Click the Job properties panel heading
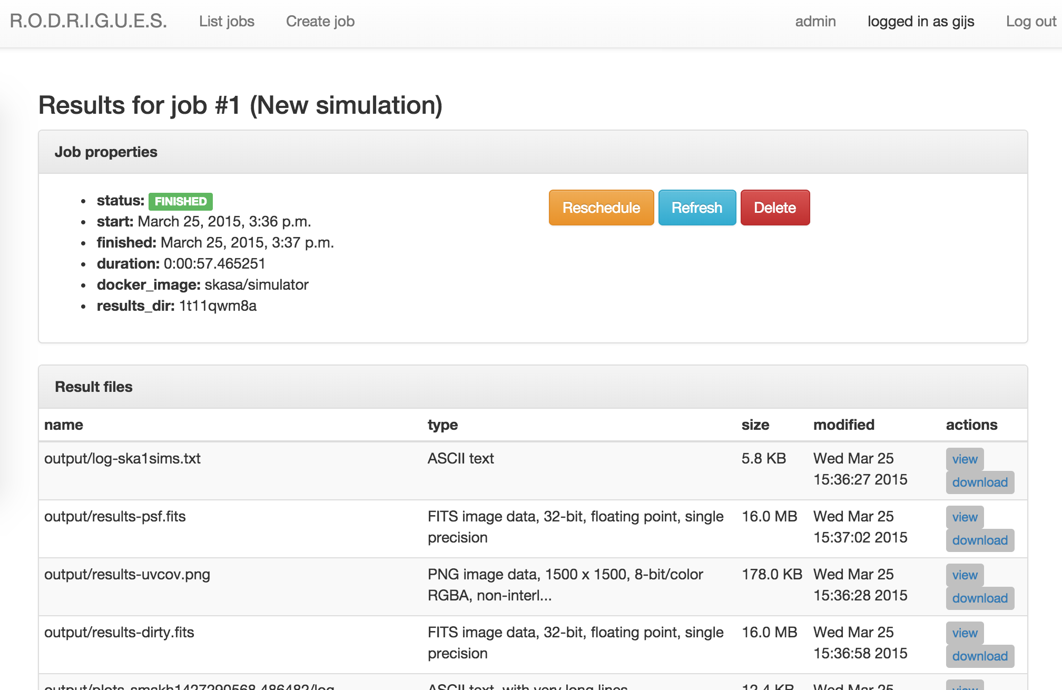The image size is (1062, 690). coord(106,152)
